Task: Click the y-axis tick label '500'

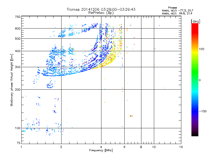Action: 18,39
